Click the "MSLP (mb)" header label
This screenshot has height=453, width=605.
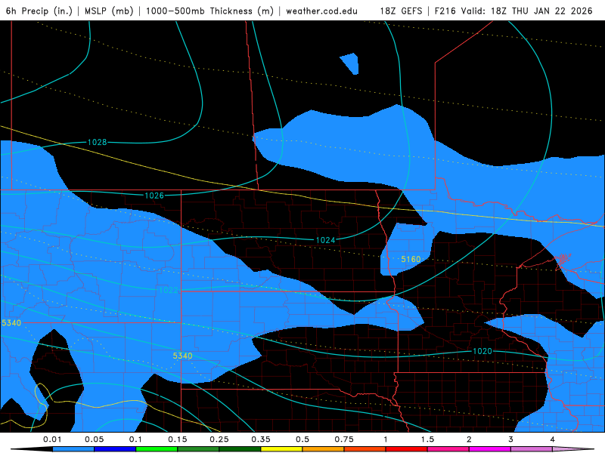(x=109, y=11)
